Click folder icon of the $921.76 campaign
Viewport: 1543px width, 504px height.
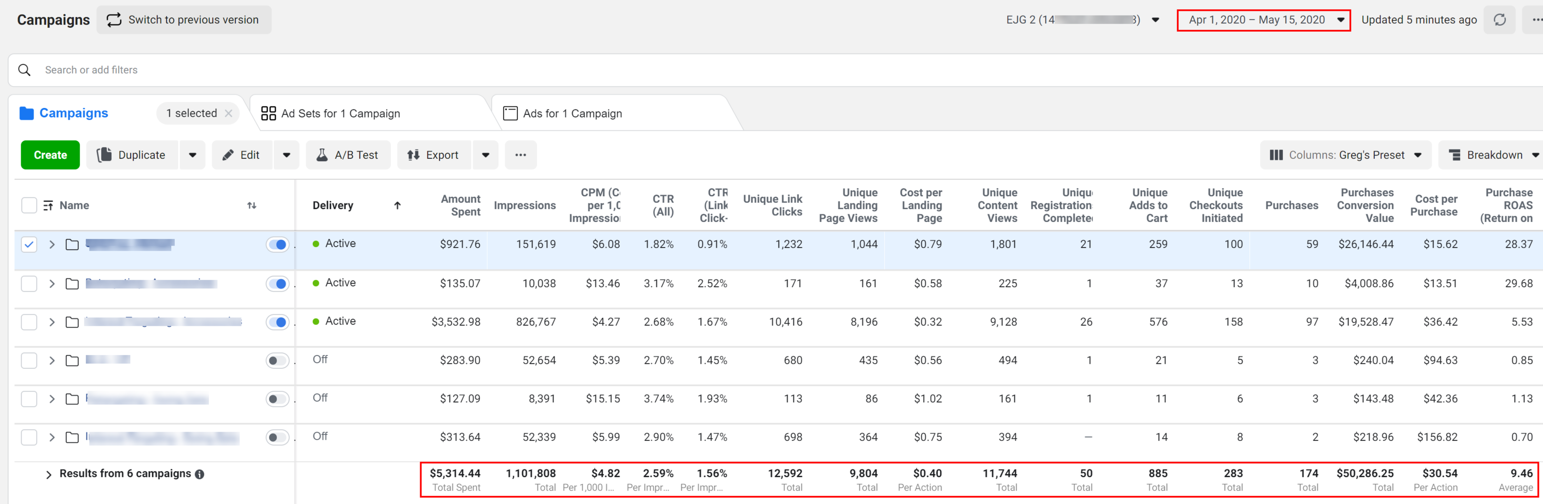pos(72,244)
